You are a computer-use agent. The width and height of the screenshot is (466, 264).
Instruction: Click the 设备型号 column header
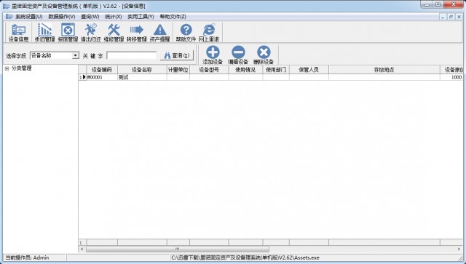click(x=209, y=70)
